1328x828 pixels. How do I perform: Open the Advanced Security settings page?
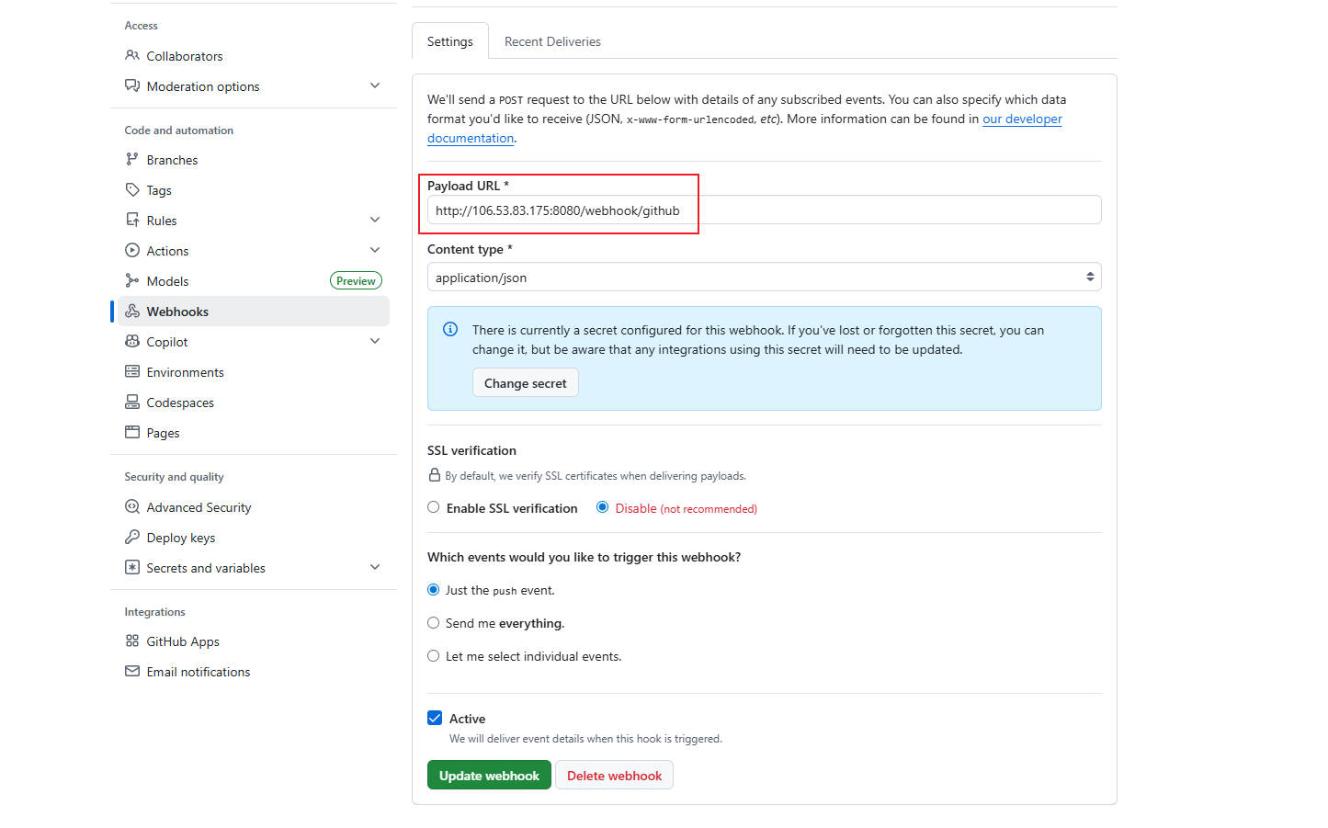click(x=199, y=507)
